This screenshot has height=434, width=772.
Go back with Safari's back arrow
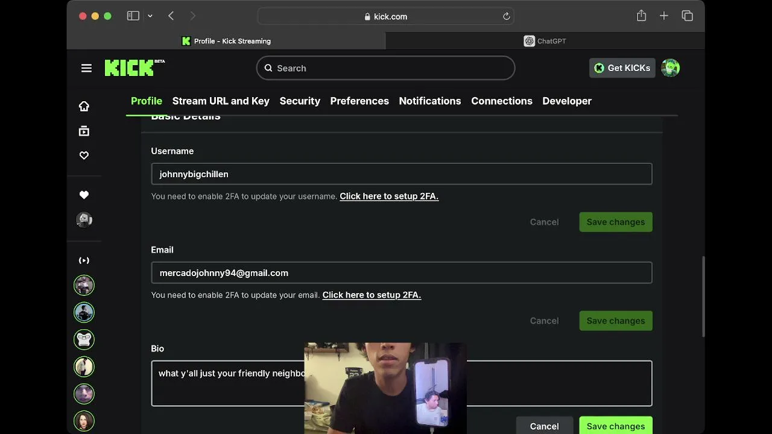[x=171, y=16]
